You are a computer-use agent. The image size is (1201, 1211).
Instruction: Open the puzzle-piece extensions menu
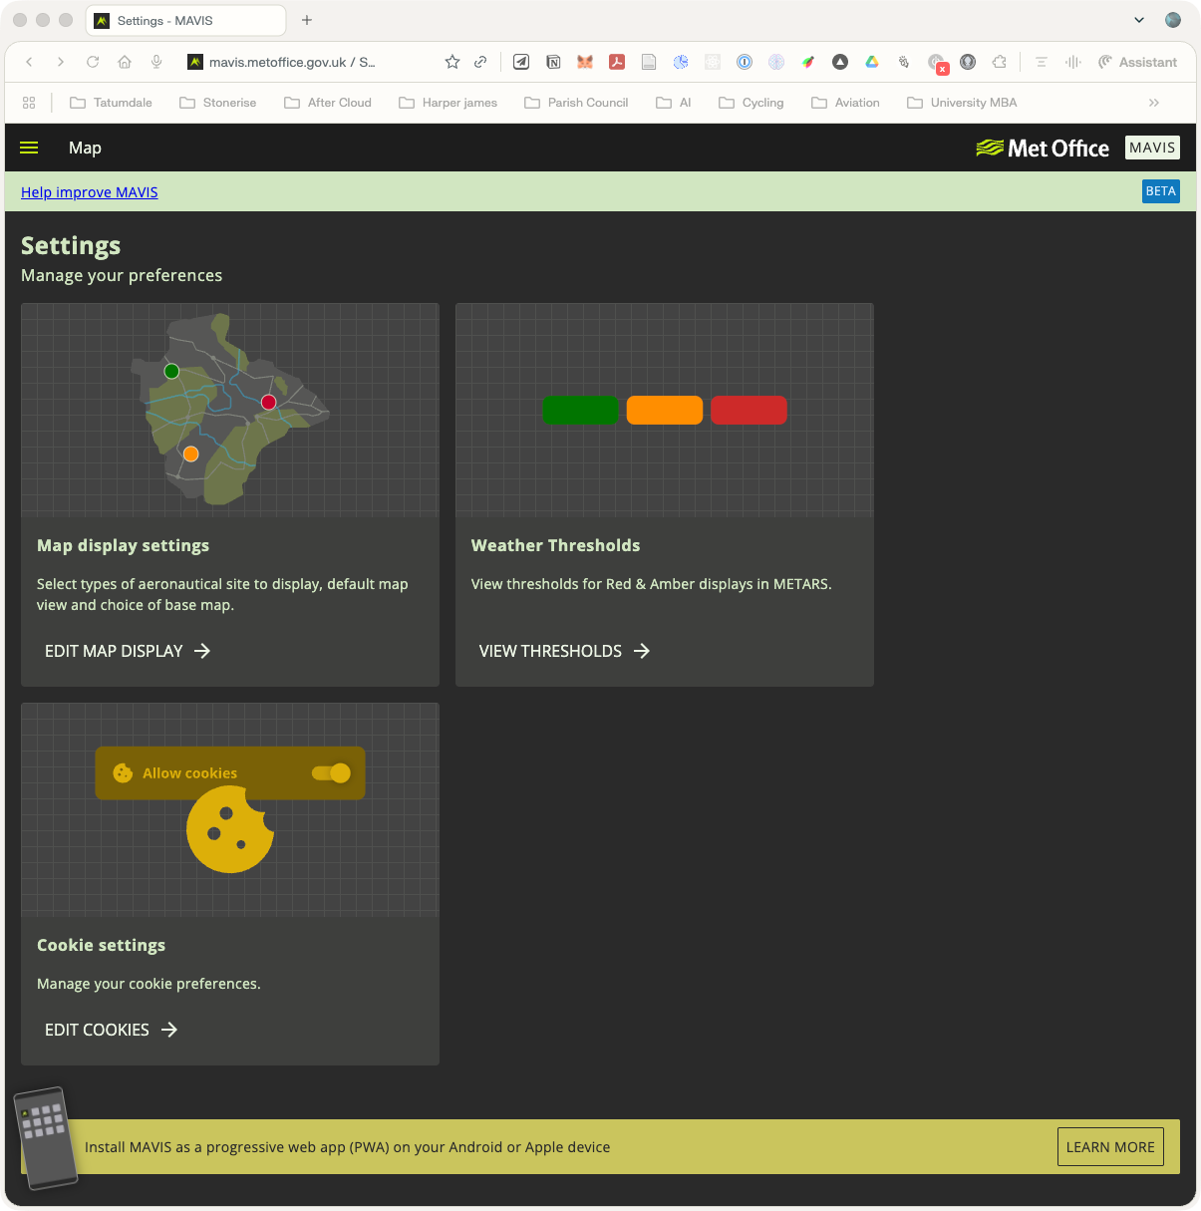click(1000, 62)
